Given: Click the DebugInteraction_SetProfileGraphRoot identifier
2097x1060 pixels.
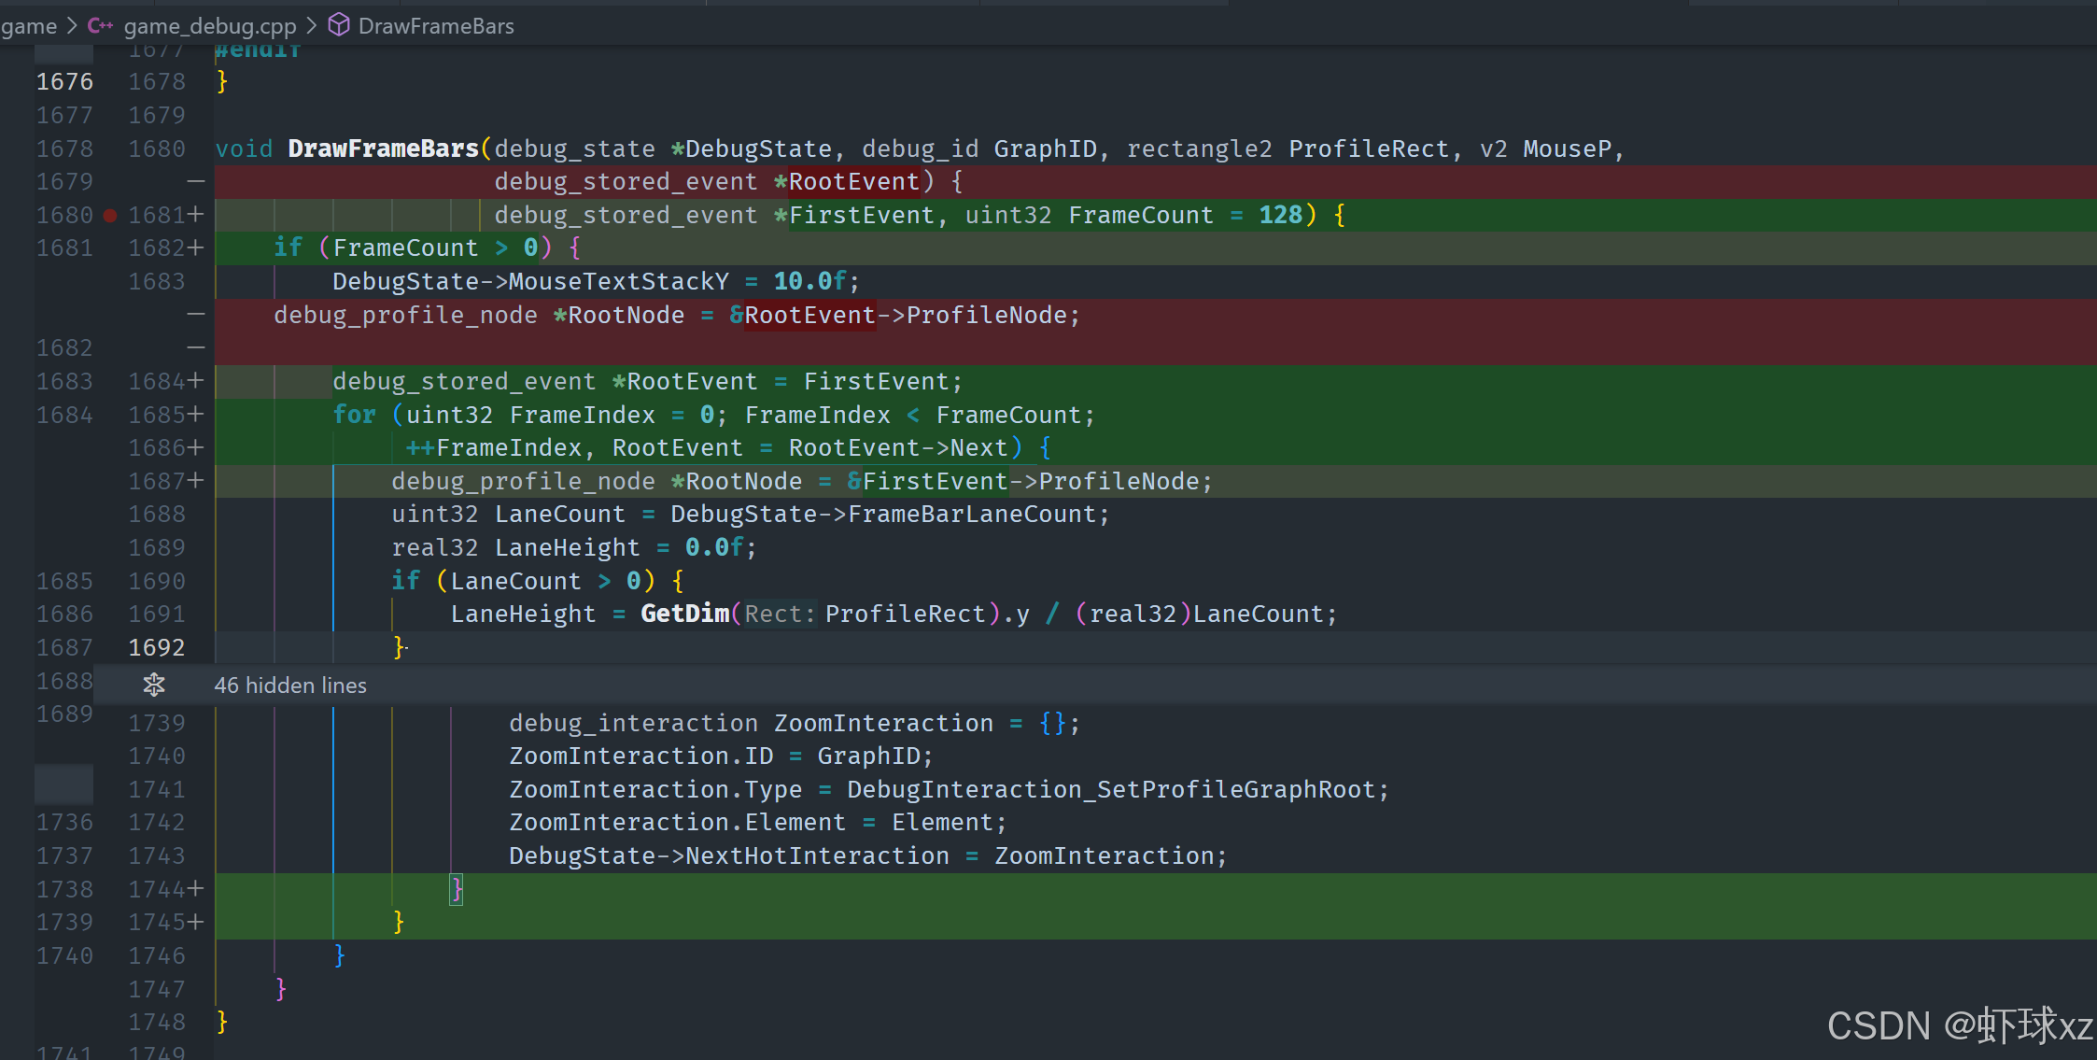Looking at the screenshot, I should pos(1111,789).
